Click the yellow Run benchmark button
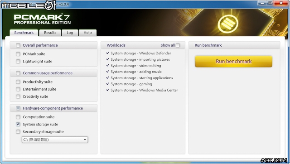The width and height of the screenshot is (290, 164). tap(234, 61)
